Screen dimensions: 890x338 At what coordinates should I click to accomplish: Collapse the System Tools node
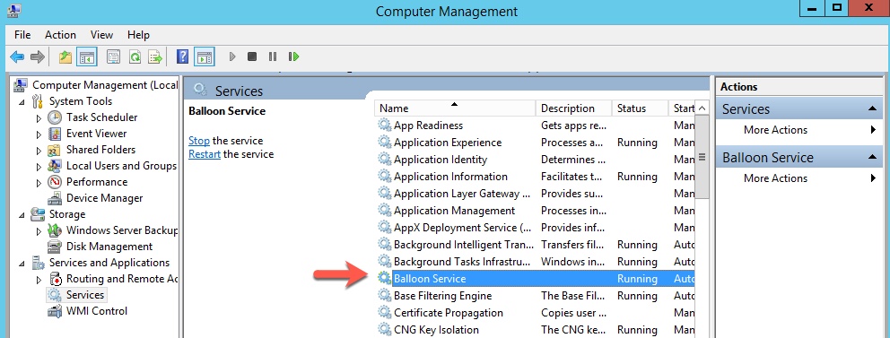(x=22, y=102)
